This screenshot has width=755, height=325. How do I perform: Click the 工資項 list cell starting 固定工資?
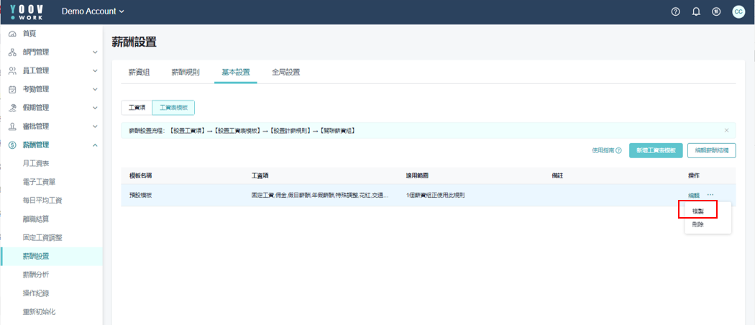pos(320,195)
